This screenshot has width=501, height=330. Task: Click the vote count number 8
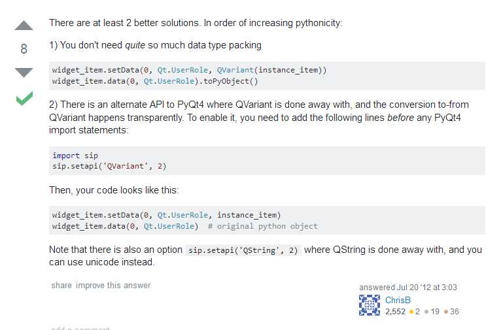24,49
